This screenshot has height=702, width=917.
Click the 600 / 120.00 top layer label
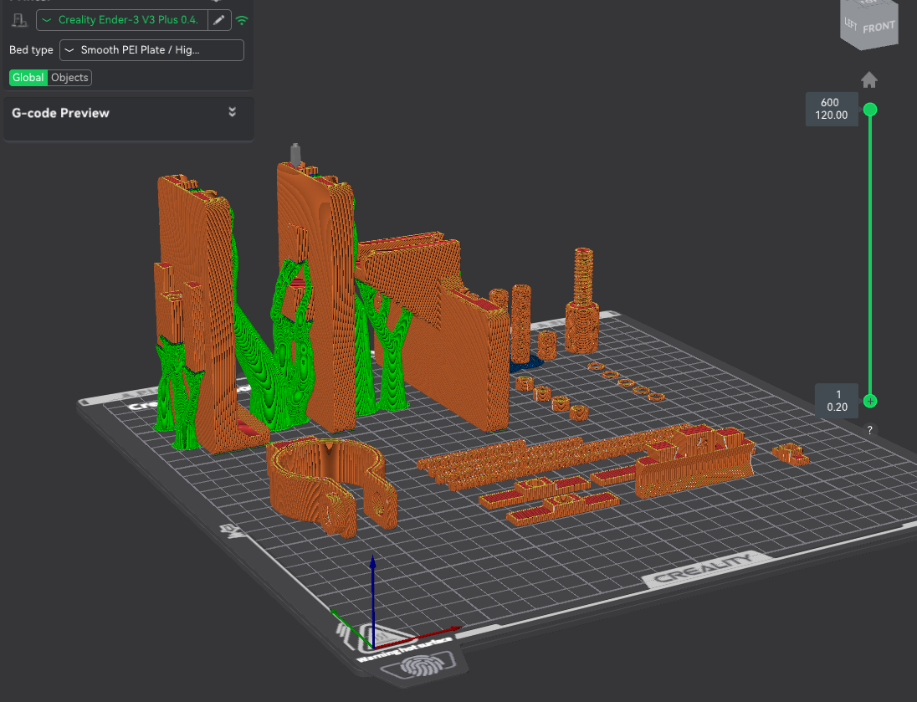tap(832, 109)
